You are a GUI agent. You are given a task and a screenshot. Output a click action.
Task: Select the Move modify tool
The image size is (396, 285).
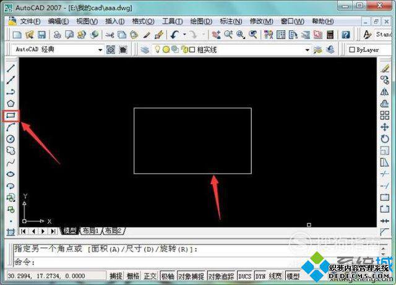click(x=385, y=127)
